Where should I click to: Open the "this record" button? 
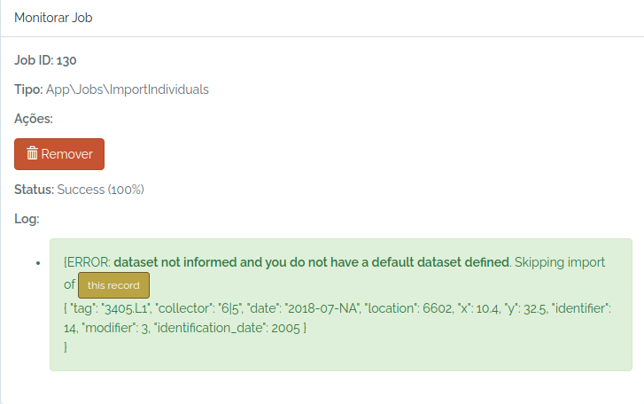[113, 285]
